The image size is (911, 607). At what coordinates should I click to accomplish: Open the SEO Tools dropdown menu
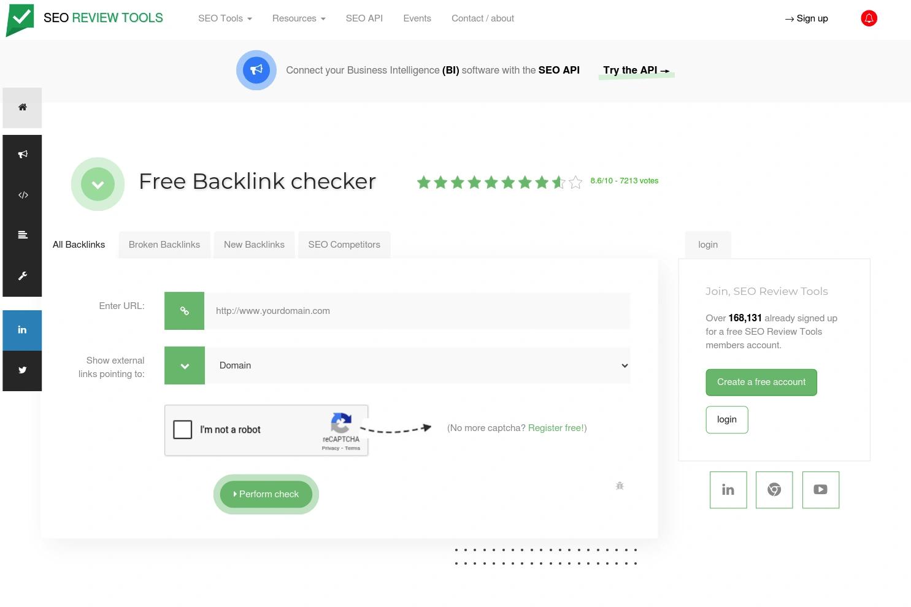tap(224, 18)
